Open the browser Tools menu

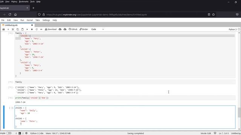click(32, 1)
